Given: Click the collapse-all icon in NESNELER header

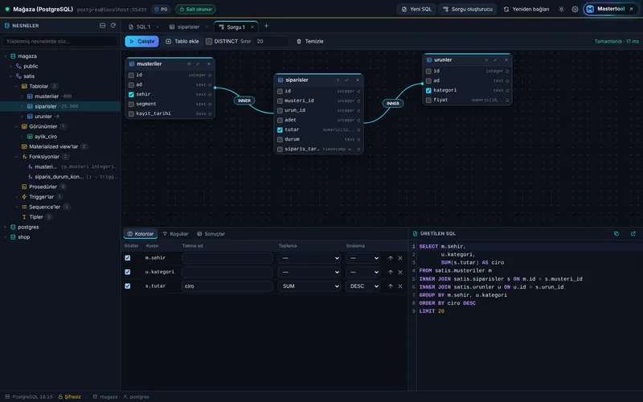Looking at the screenshot, I should tap(103, 26).
